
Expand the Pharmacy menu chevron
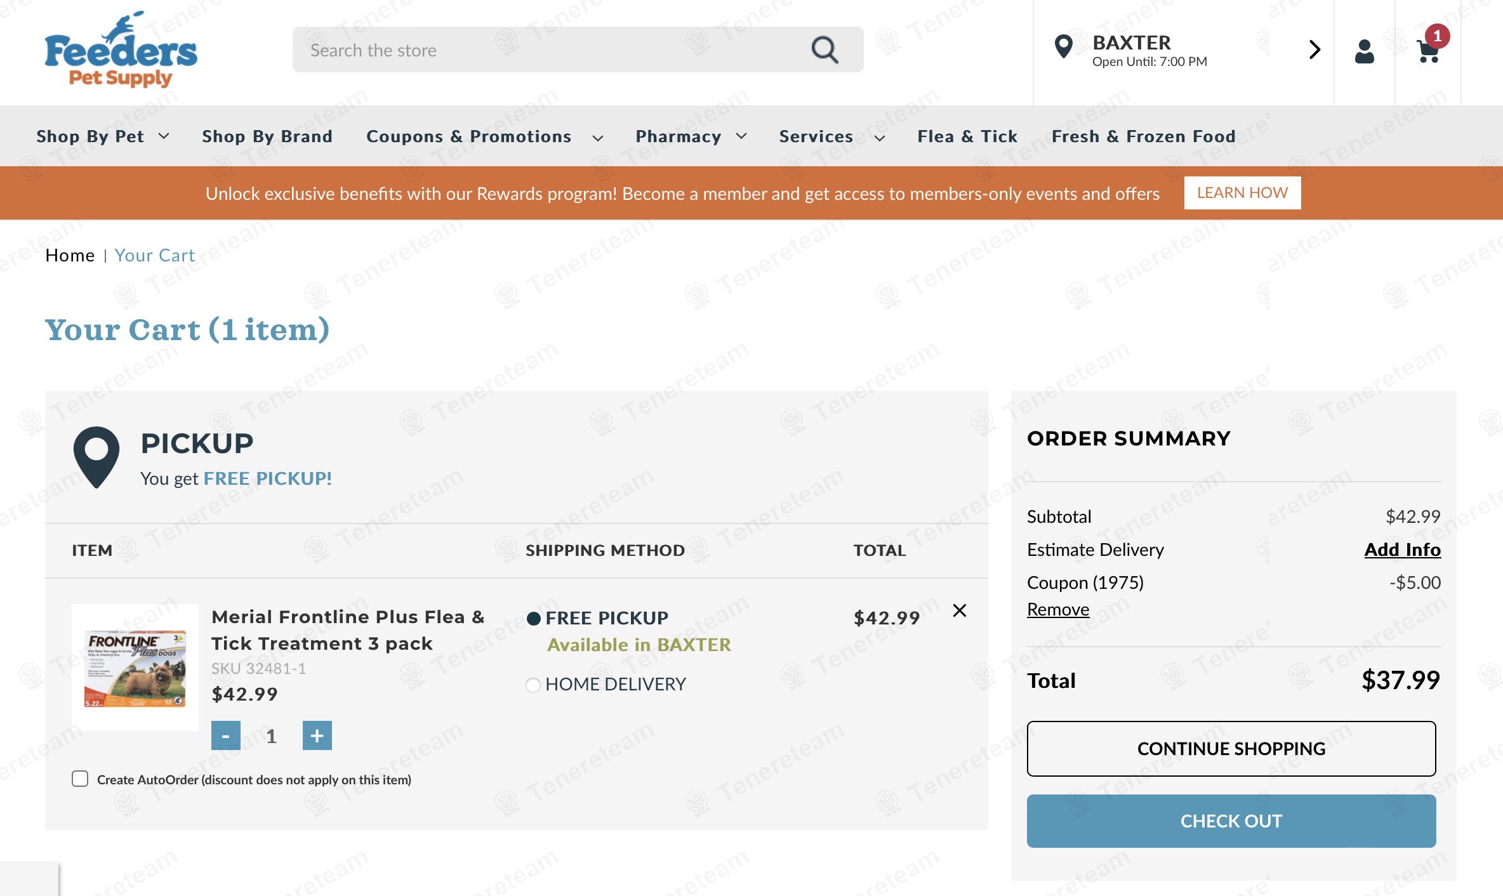741,136
